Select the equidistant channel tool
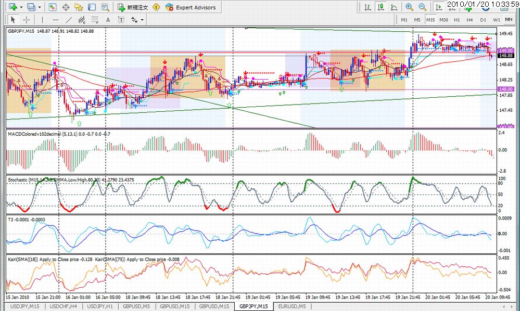 (82, 20)
